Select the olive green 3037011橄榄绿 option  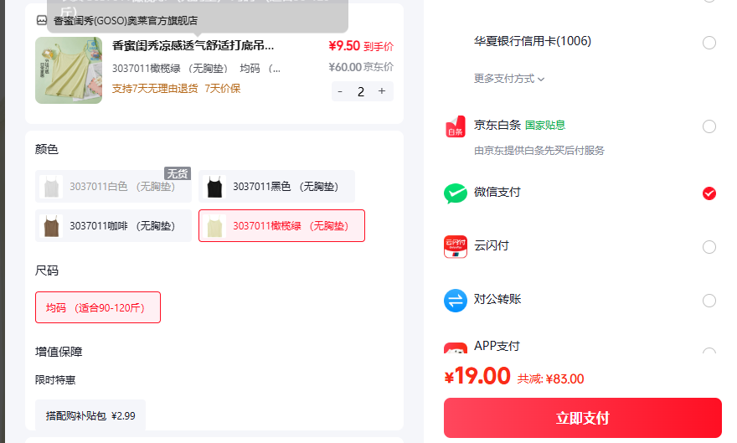tap(281, 226)
